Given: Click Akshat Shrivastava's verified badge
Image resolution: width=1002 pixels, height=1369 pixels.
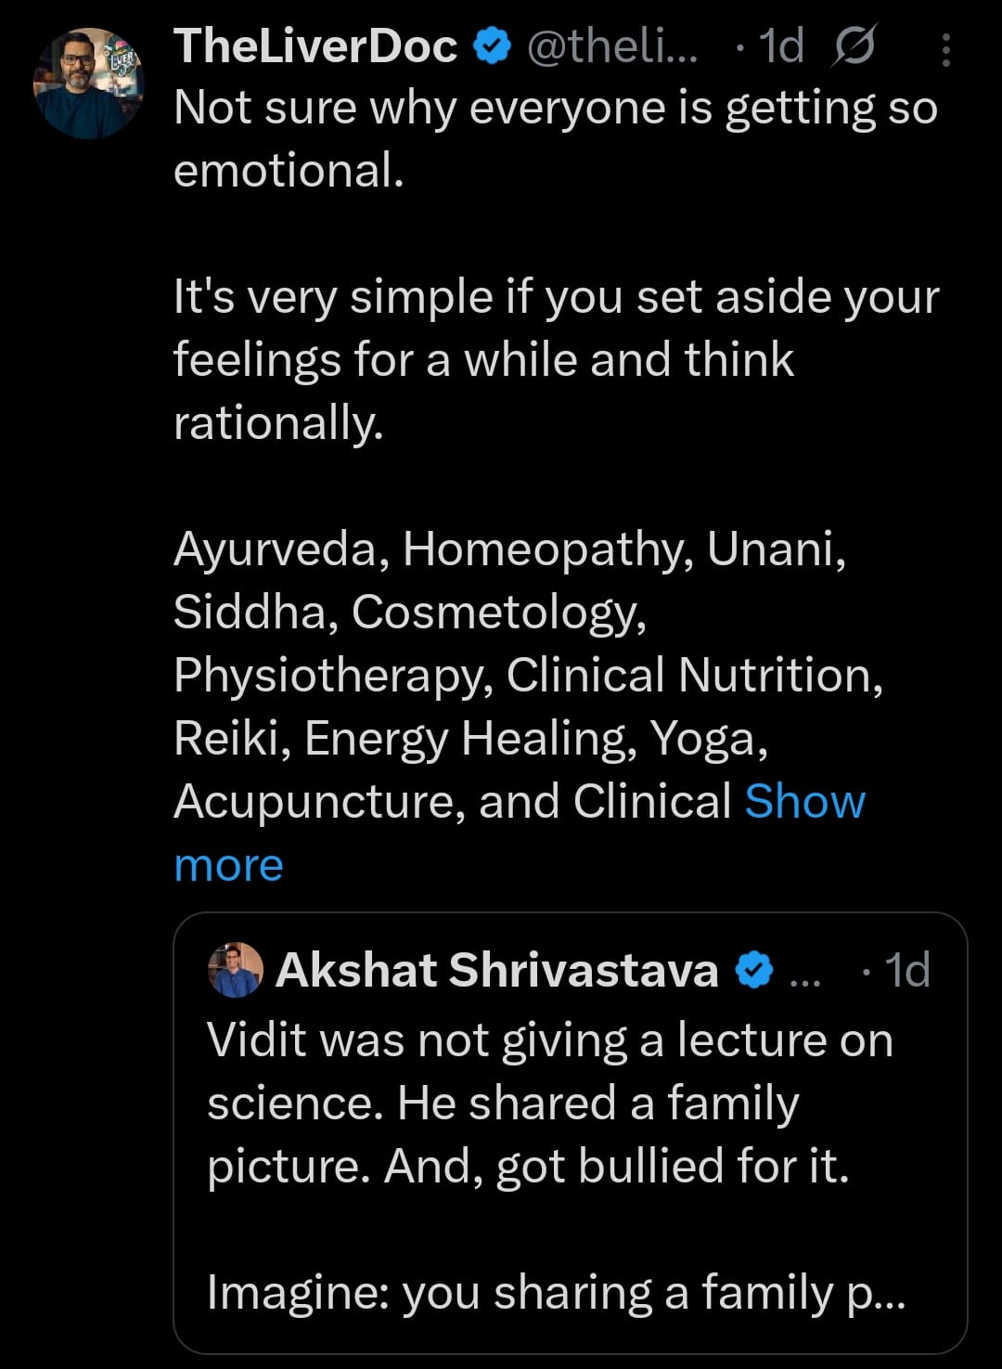Looking at the screenshot, I should coord(754,970).
